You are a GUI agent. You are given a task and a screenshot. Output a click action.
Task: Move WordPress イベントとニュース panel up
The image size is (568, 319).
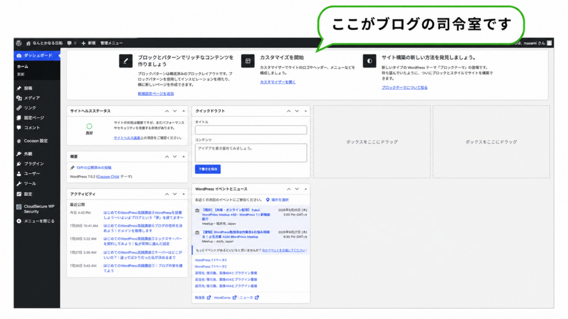288,189
